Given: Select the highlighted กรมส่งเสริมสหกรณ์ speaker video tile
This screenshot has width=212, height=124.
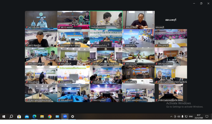Looking at the screenshot, I should [x=106, y=20].
